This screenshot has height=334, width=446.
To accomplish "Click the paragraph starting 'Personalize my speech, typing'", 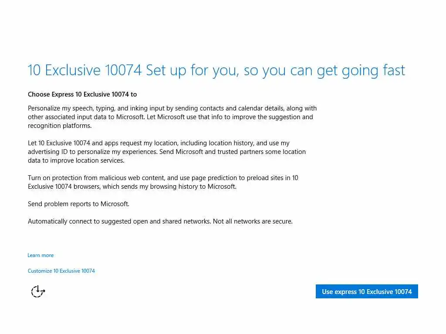I will click(x=172, y=117).
